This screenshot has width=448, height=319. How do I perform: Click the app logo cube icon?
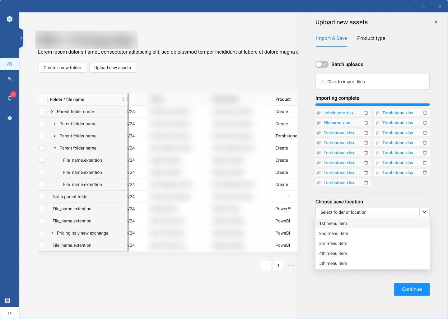(10, 19)
